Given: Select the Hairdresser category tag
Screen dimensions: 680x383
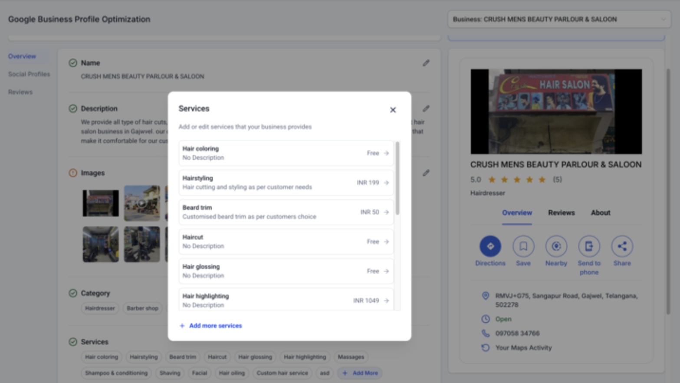Looking at the screenshot, I should pyautogui.click(x=100, y=308).
